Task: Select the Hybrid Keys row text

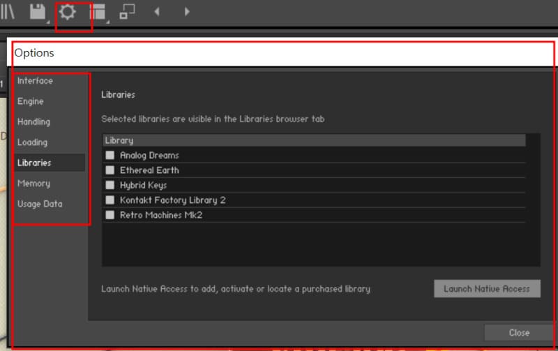Action: (144, 186)
